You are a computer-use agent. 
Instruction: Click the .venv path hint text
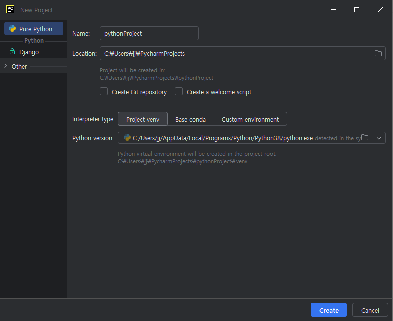coord(182,161)
